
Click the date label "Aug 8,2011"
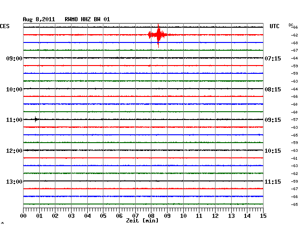39,19
